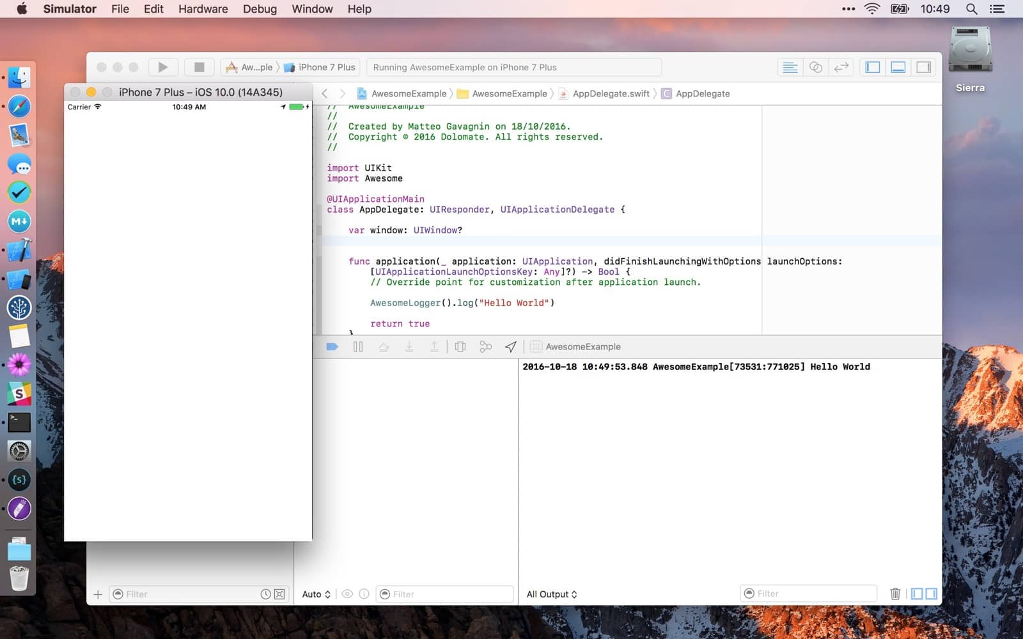The width and height of the screenshot is (1023, 639).
Task: Toggle the Debug area visibility
Action: (898, 67)
